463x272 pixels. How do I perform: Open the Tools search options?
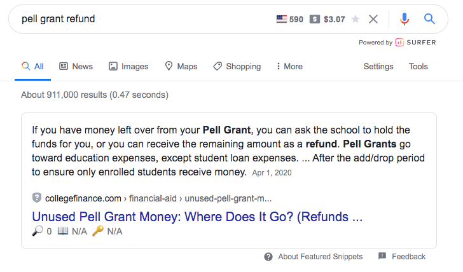(418, 66)
